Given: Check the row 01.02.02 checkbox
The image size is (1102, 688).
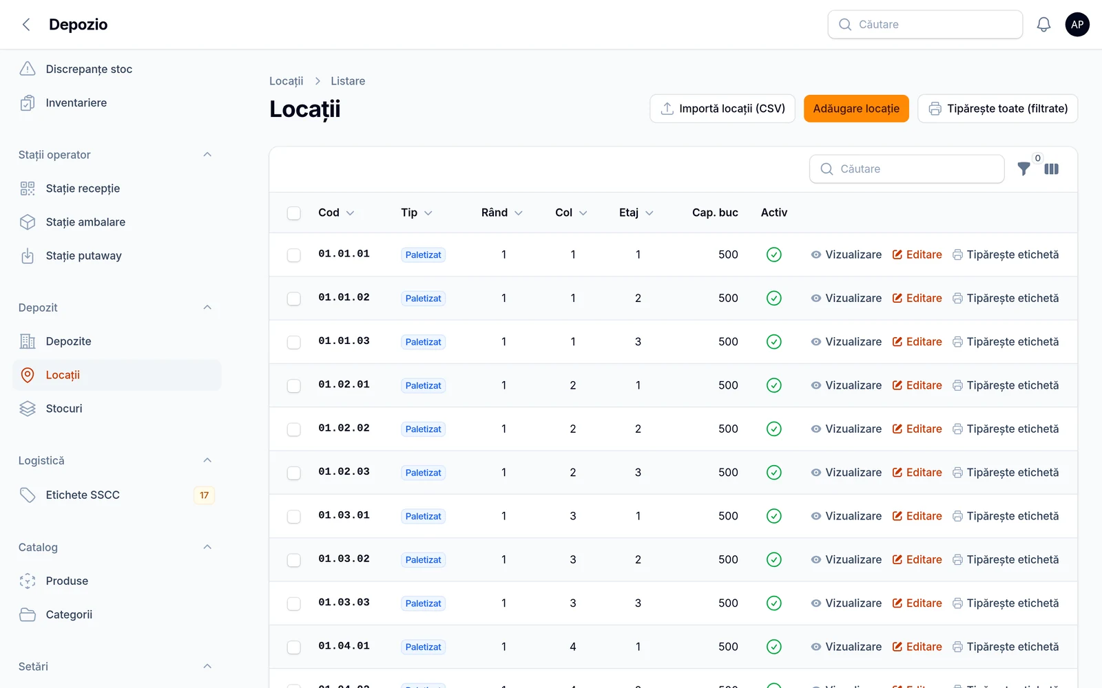Looking at the screenshot, I should click(294, 429).
